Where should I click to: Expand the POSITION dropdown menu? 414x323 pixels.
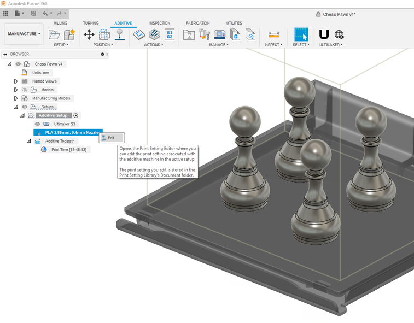(103, 45)
